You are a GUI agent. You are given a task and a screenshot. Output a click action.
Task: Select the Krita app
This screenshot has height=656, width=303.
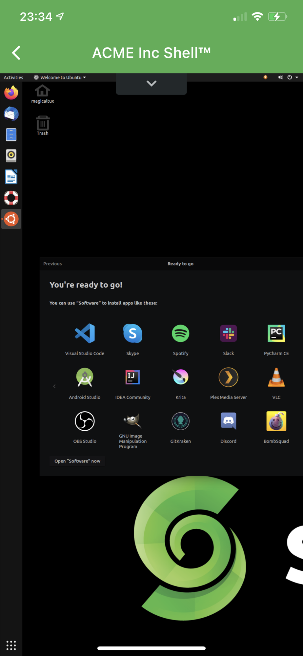pyautogui.click(x=181, y=383)
